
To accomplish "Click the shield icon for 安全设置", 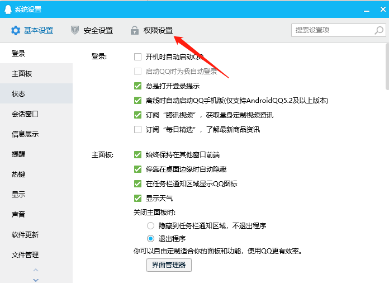I will tap(75, 30).
